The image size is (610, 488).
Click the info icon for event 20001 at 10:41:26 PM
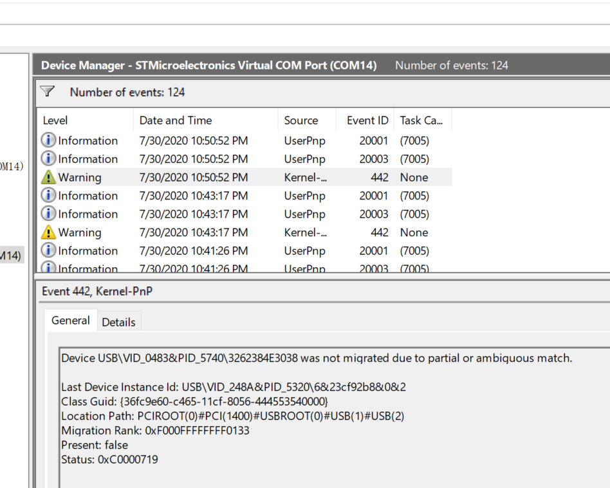(x=48, y=250)
